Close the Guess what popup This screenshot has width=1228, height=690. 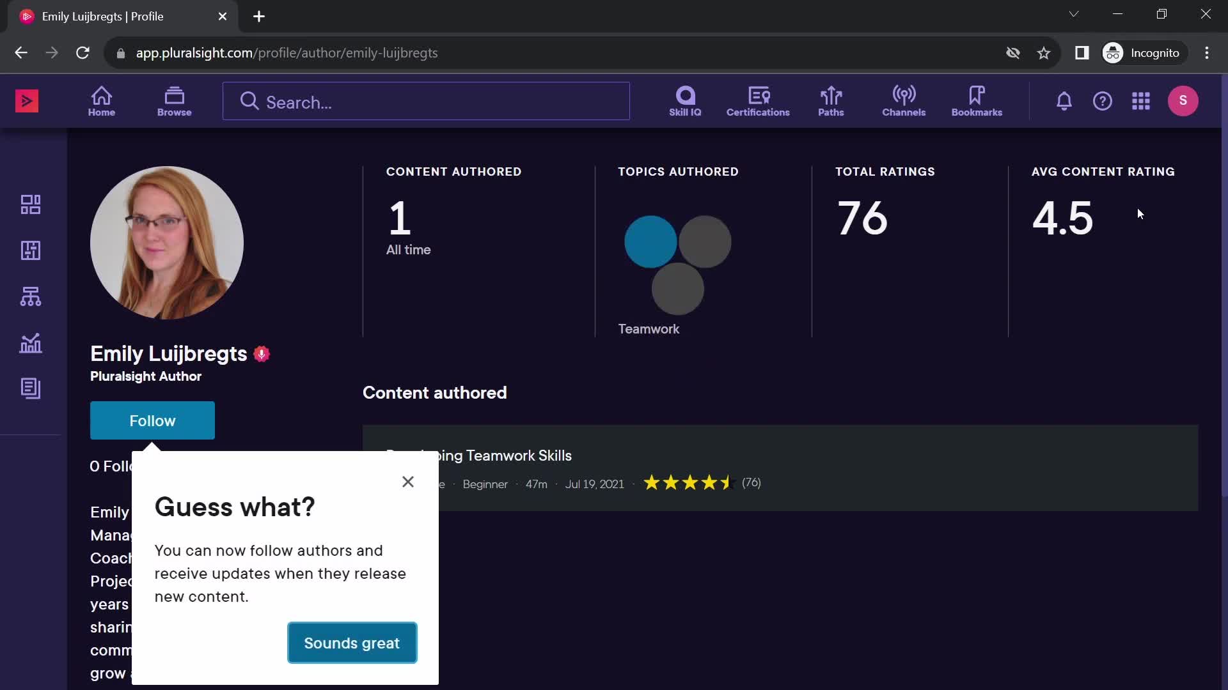point(408,482)
